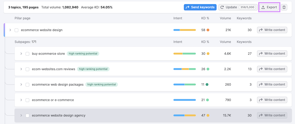
Task: Write content for ecommerce website design
Action: (x=272, y=30)
